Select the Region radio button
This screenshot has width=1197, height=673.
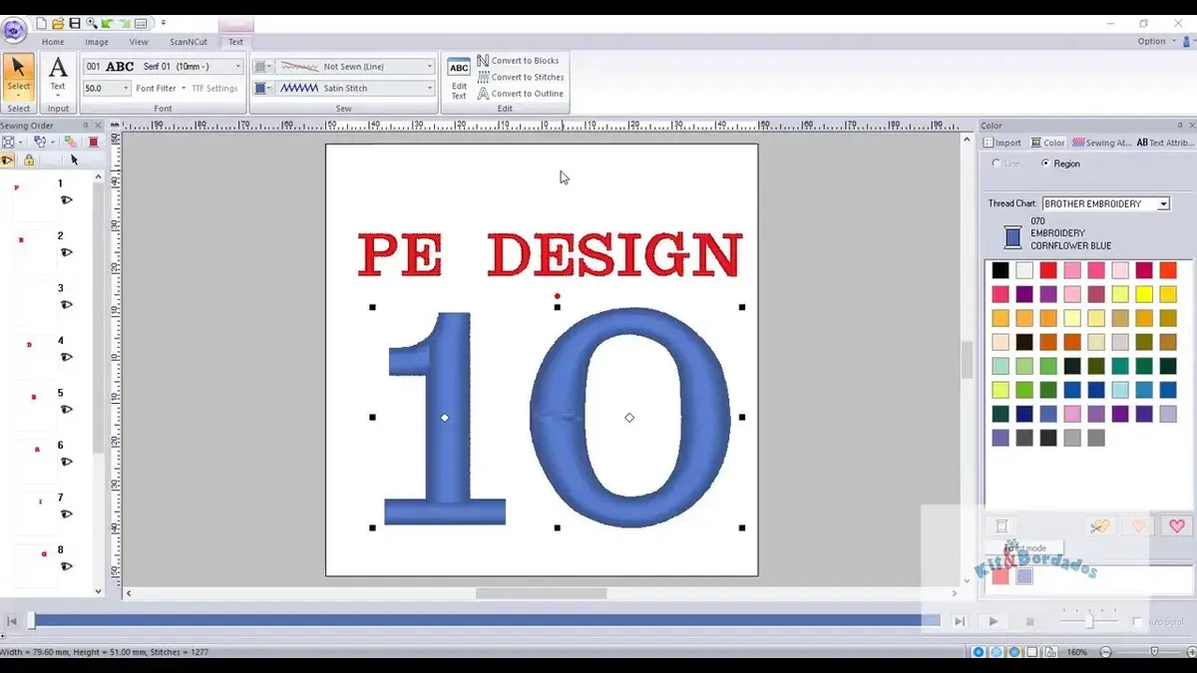[x=1045, y=164]
